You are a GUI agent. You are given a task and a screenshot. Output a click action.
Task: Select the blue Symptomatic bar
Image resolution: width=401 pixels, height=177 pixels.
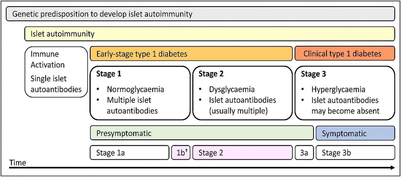coord(355,133)
